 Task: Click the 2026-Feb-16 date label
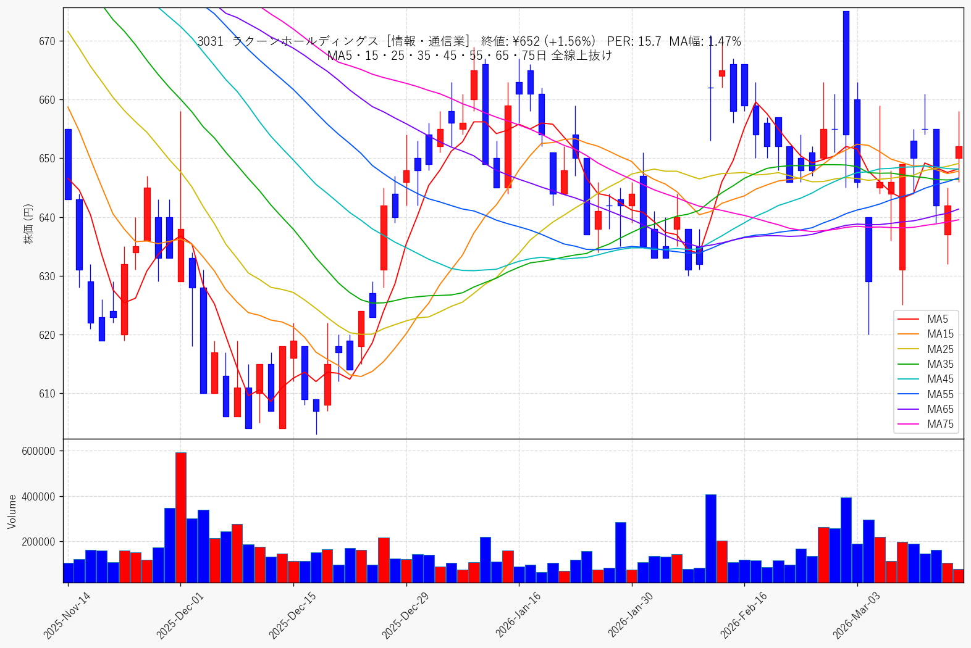point(744,615)
